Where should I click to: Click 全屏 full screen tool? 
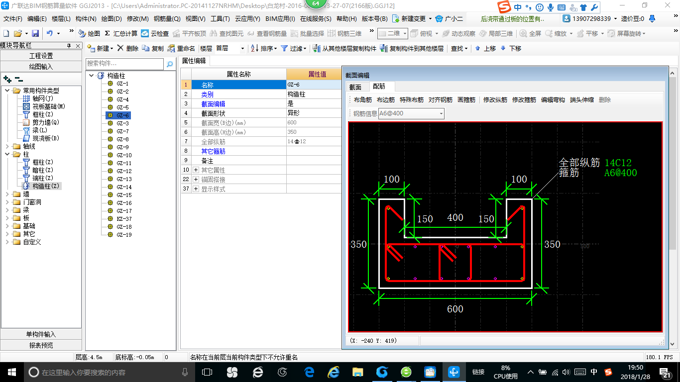pyautogui.click(x=531, y=33)
